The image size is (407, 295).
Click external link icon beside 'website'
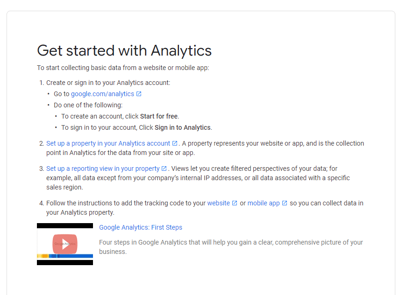click(235, 203)
